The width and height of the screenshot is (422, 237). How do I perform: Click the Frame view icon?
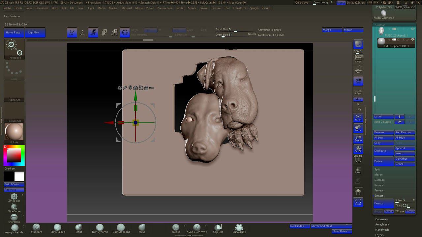tap(358, 118)
